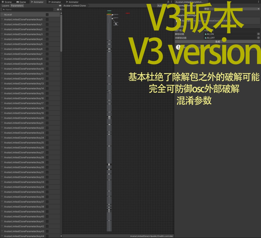Click the Avatar Limited Clone breadcrumb
The height and width of the screenshot is (238, 261).
coord(75,6)
